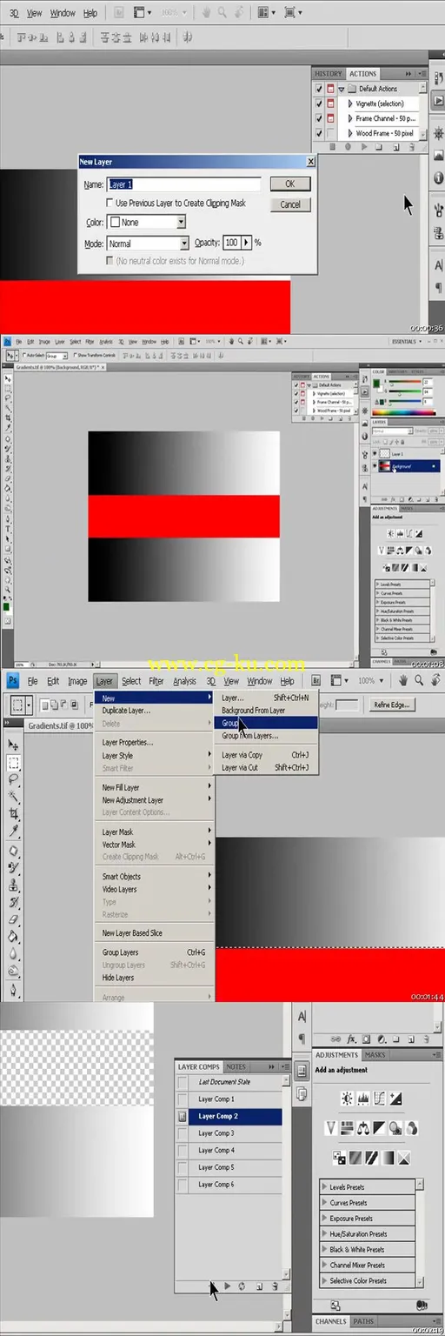
Task: Choose New Layer Based Slice in the Layer menu
Action: pos(155,933)
